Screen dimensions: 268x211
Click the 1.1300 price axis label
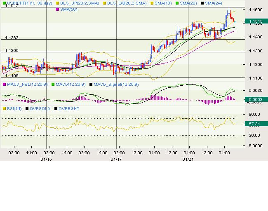point(256,51)
